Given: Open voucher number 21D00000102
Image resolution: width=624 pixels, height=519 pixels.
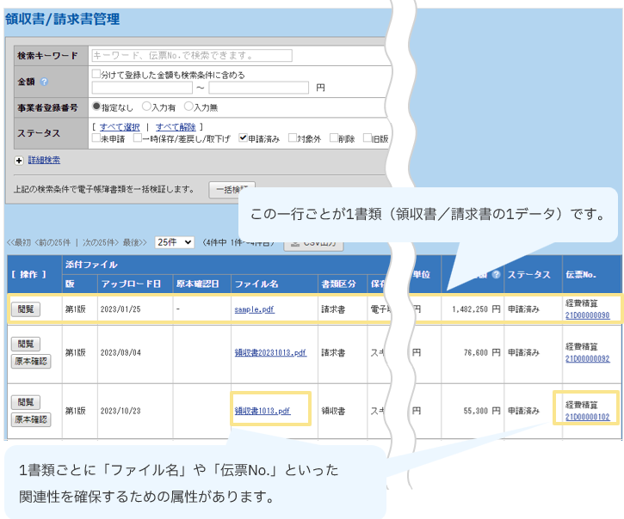Looking at the screenshot, I should [587, 418].
